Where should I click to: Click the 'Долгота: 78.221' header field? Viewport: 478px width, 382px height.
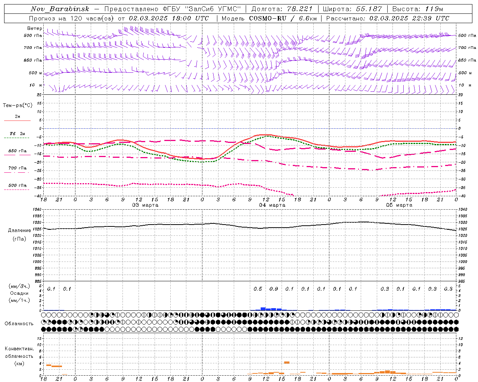pos(282,9)
